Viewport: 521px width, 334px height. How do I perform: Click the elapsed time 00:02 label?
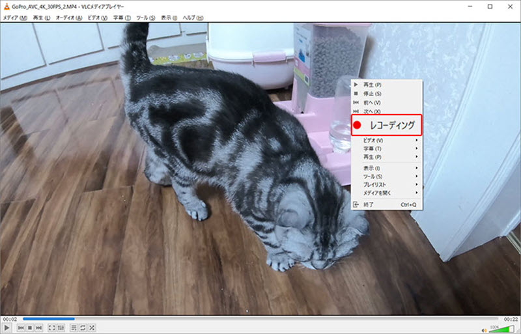[x=10, y=319]
